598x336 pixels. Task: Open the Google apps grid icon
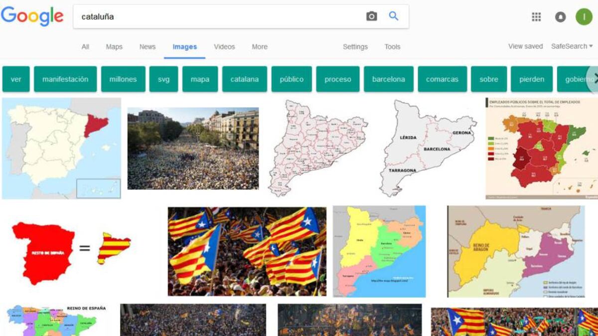click(536, 17)
